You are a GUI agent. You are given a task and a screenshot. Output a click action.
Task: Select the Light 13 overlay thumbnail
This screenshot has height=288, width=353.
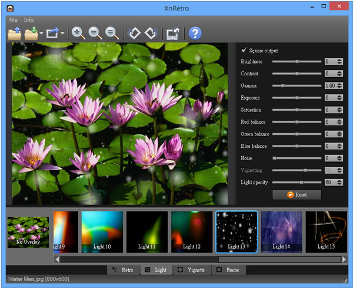pos(237,232)
